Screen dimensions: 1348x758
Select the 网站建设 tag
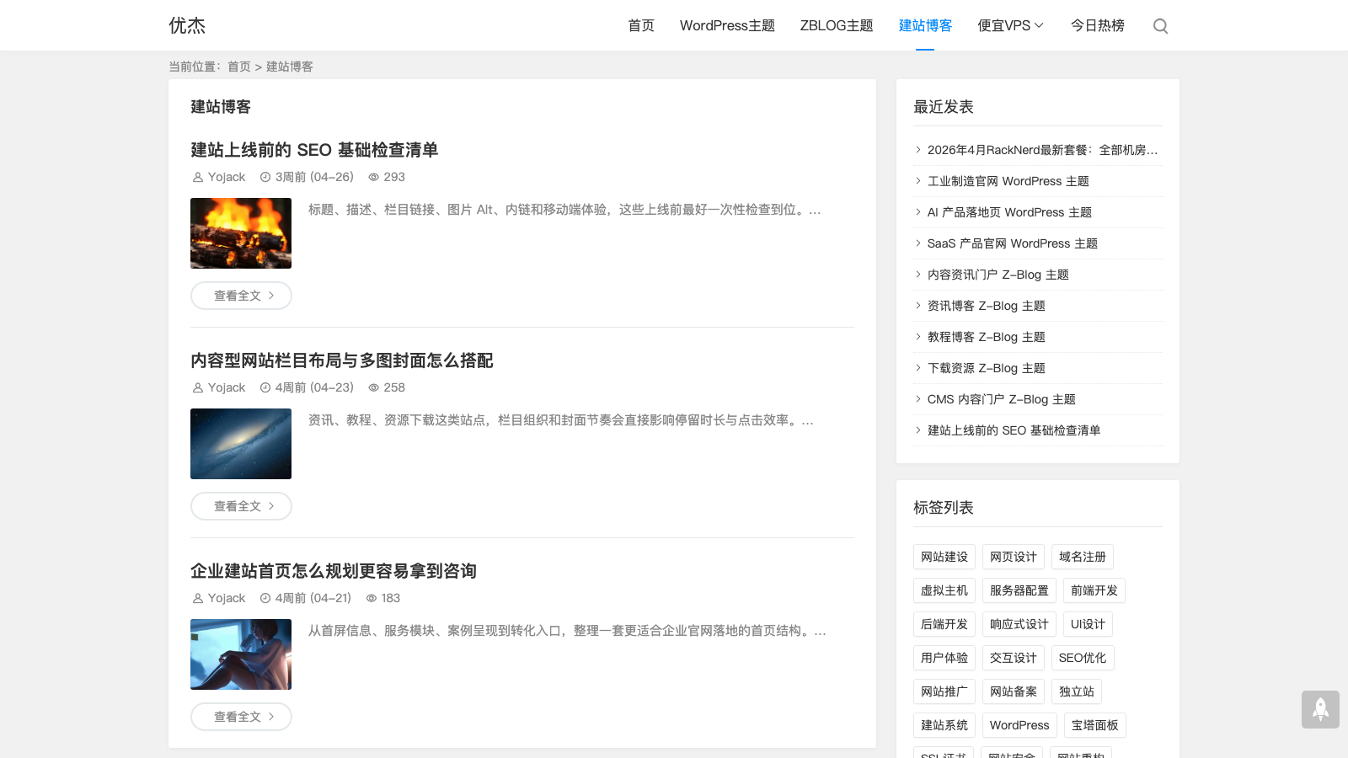(x=944, y=557)
